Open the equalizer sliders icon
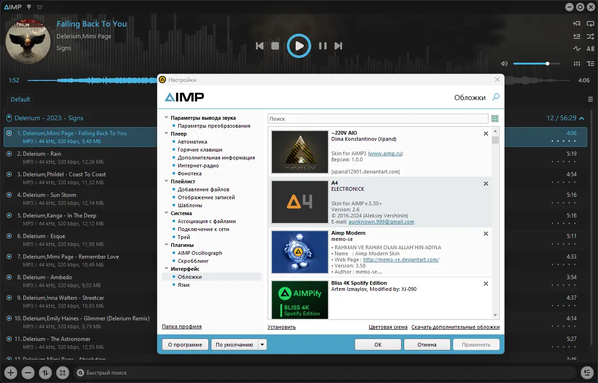This screenshot has width=598, height=383. coord(576,64)
